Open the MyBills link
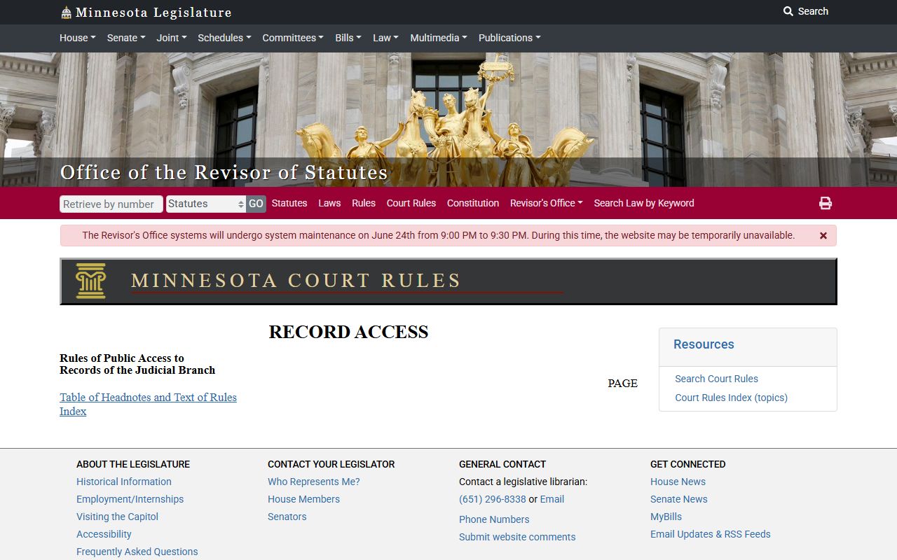The image size is (897, 560). (666, 517)
